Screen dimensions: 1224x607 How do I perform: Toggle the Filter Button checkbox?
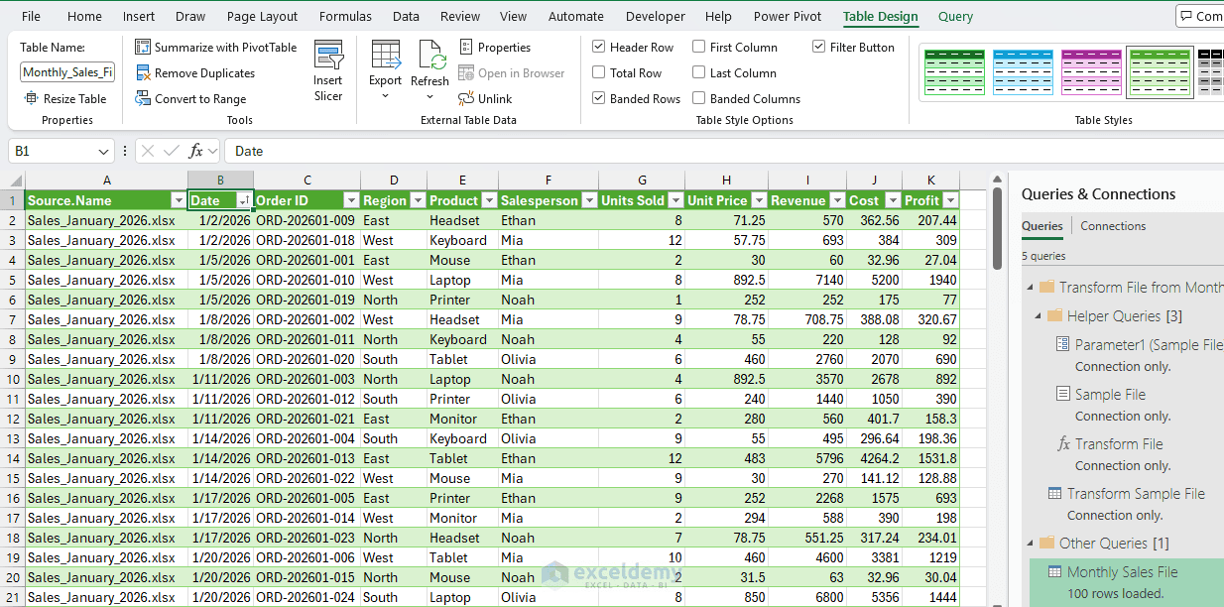[819, 47]
